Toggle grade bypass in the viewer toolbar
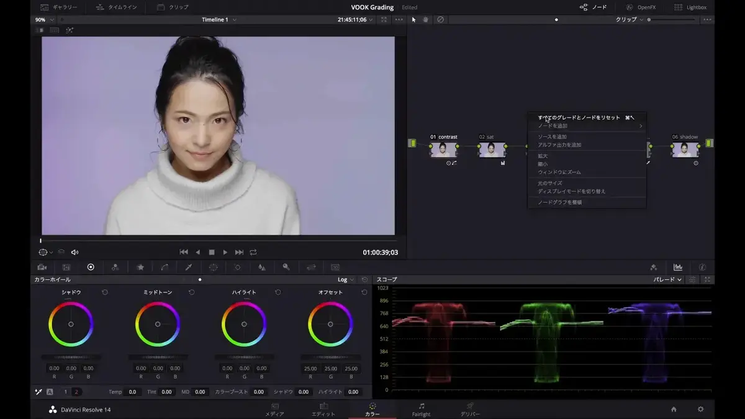 61,252
